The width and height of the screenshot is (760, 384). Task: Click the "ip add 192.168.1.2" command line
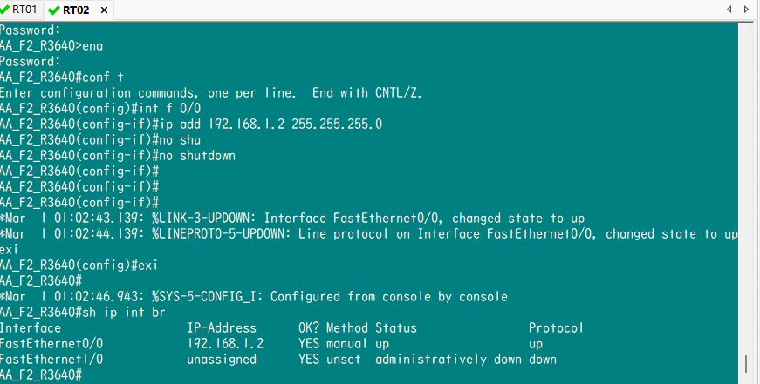[x=192, y=124]
